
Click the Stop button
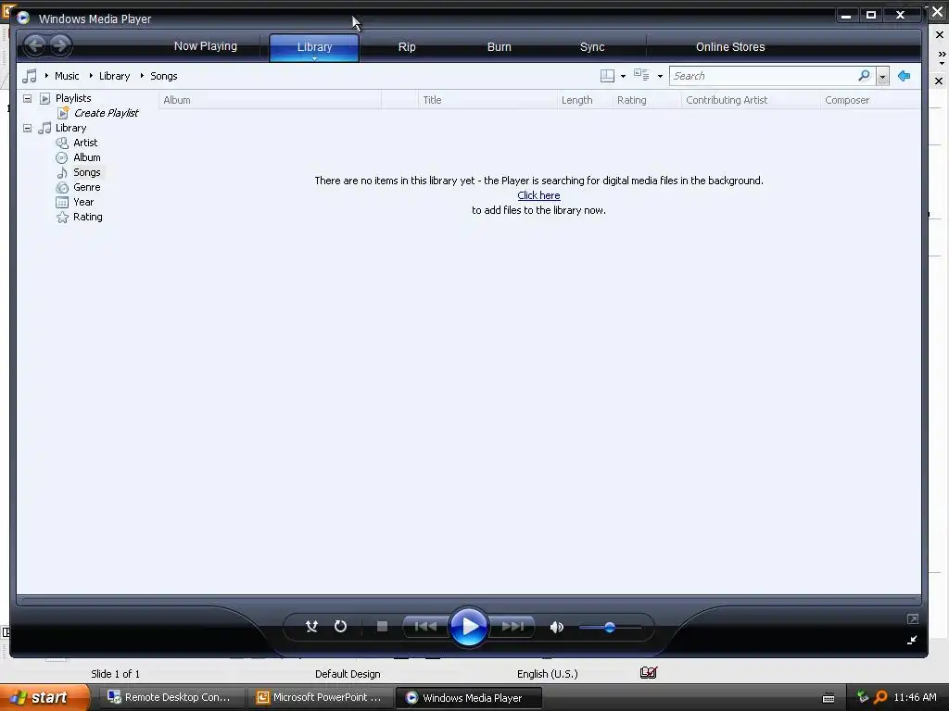(382, 627)
